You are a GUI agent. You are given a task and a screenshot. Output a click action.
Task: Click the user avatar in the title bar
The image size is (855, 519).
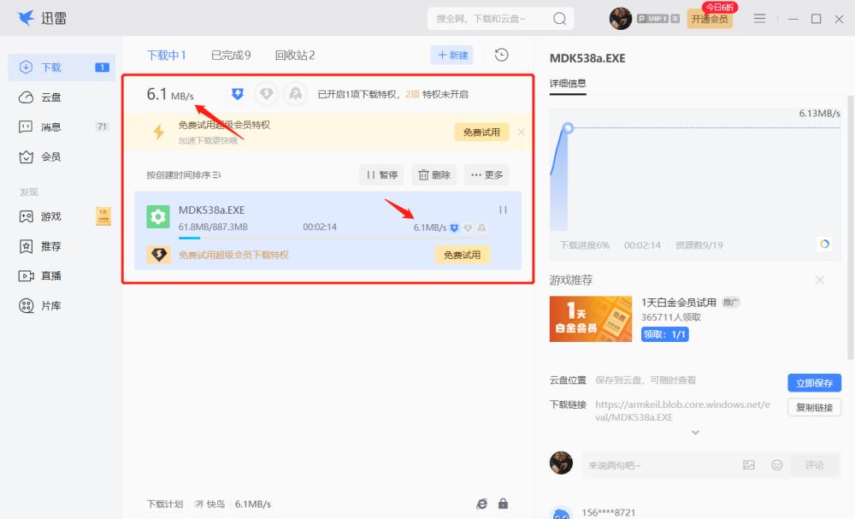[x=621, y=19]
